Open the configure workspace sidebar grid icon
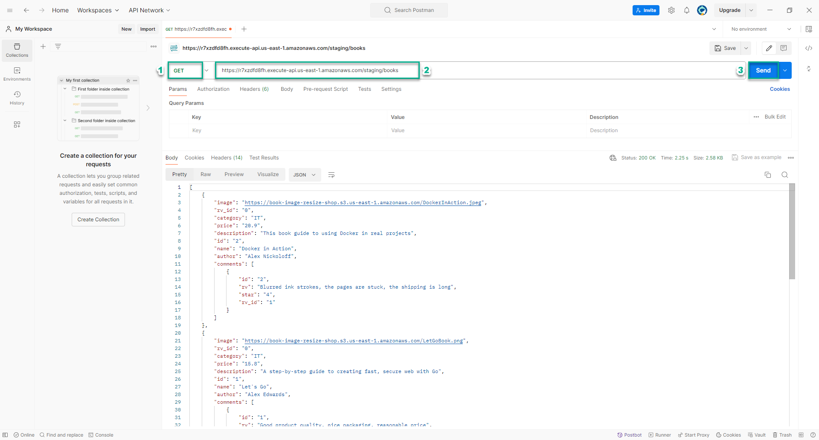 (x=17, y=124)
